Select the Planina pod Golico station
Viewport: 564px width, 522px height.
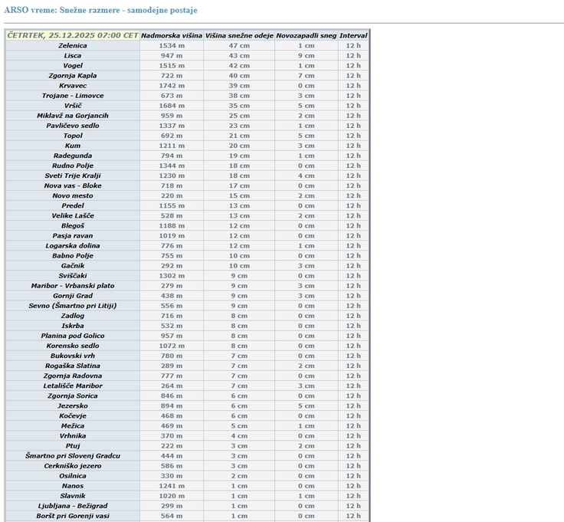coord(73,336)
